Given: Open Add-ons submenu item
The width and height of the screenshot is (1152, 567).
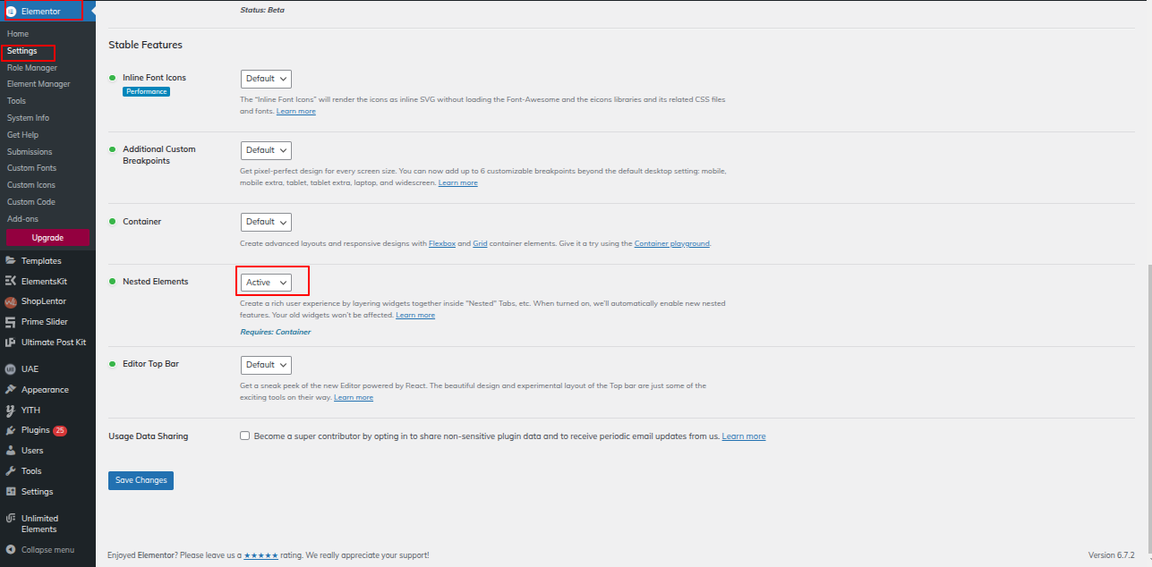Looking at the screenshot, I should pyautogui.click(x=22, y=219).
